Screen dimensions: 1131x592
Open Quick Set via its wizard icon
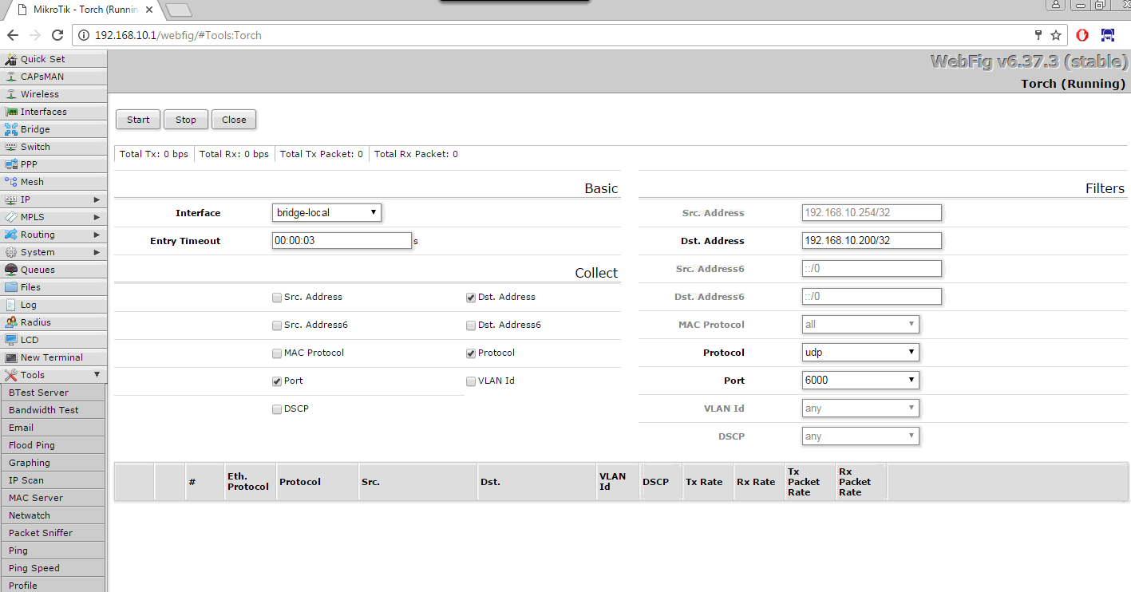click(x=11, y=59)
